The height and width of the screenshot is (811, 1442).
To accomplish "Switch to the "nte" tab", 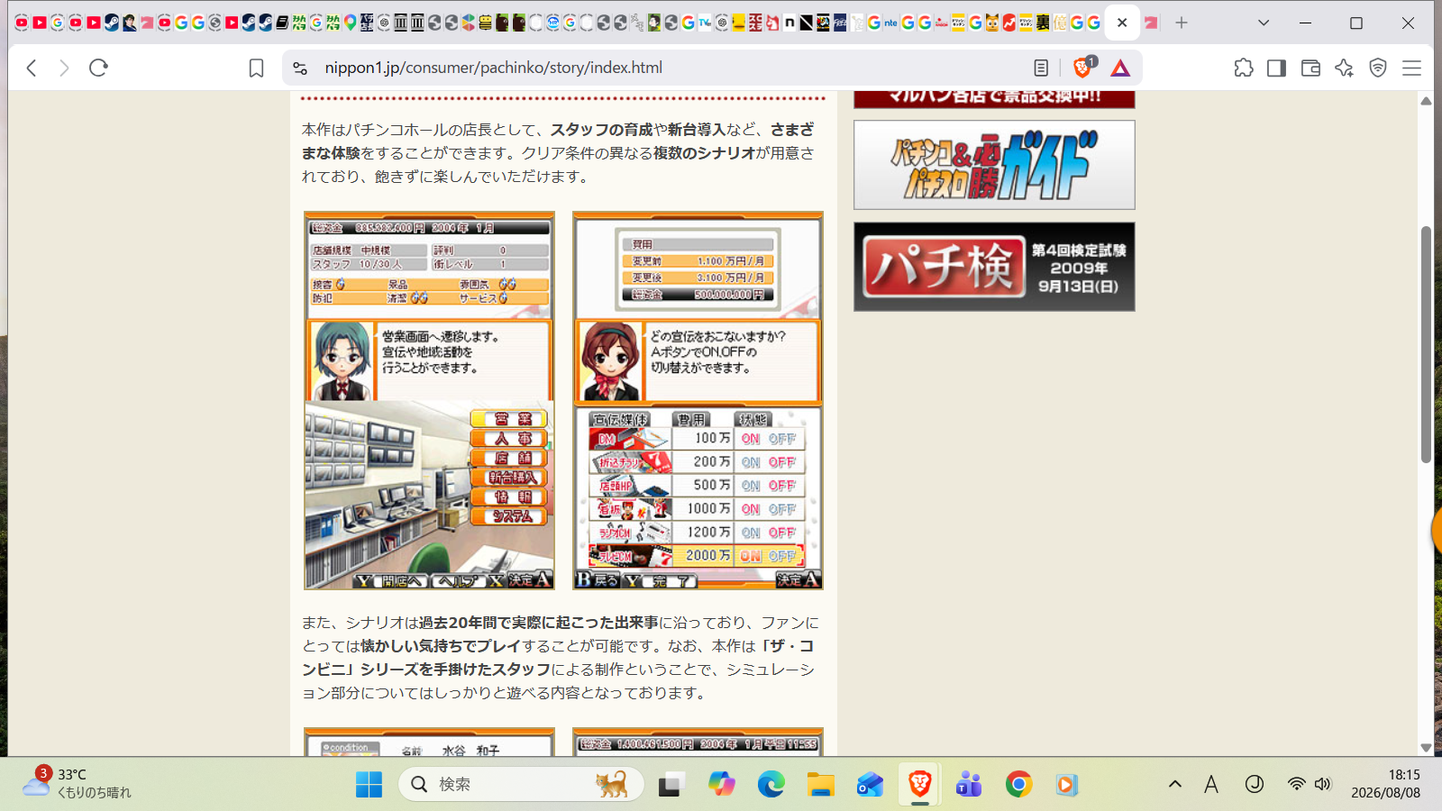I will pos(890,23).
